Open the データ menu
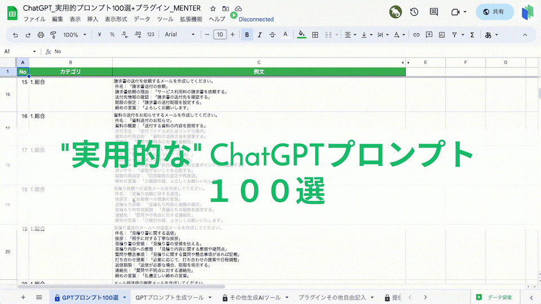This screenshot has width=541, height=304. (142, 19)
